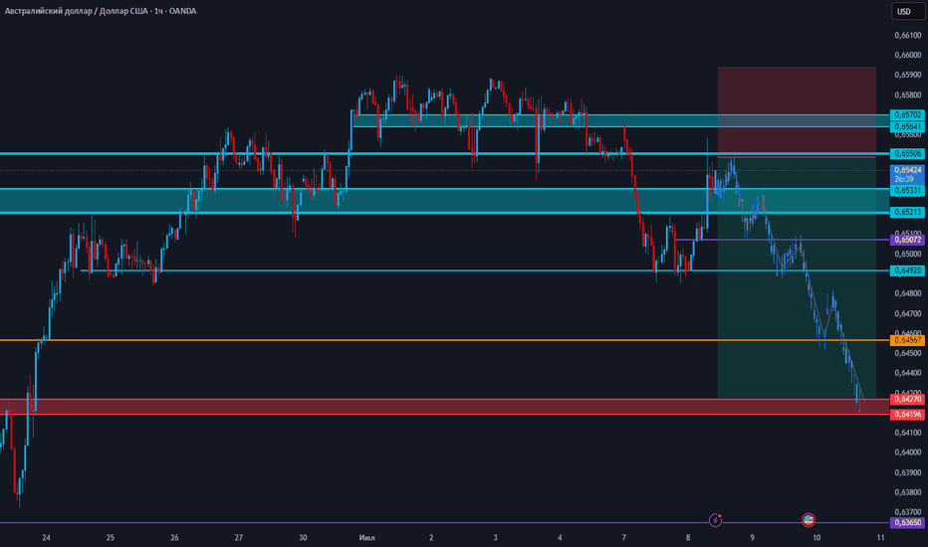Select the purple 0,63650 price label
Image resolution: width=928 pixels, height=547 pixels.
click(x=907, y=523)
